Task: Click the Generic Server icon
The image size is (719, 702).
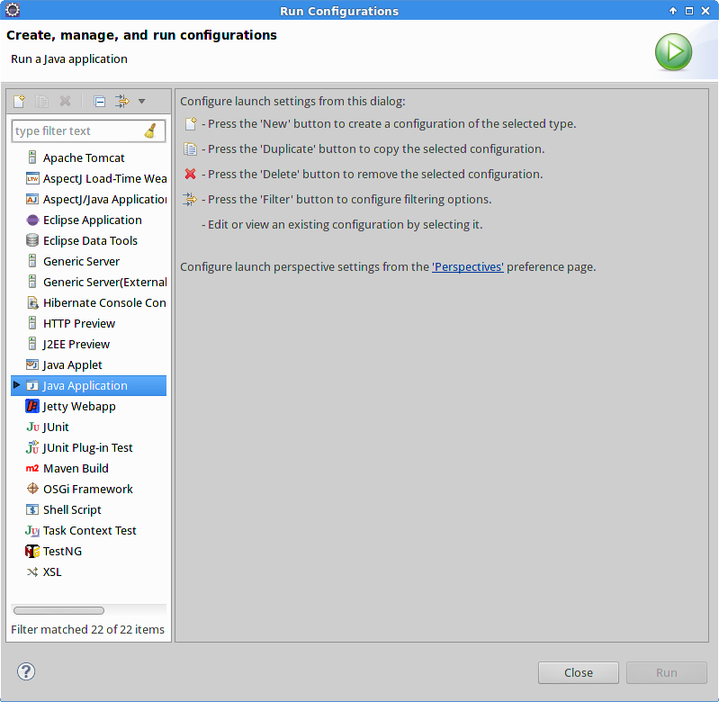Action: 32,261
